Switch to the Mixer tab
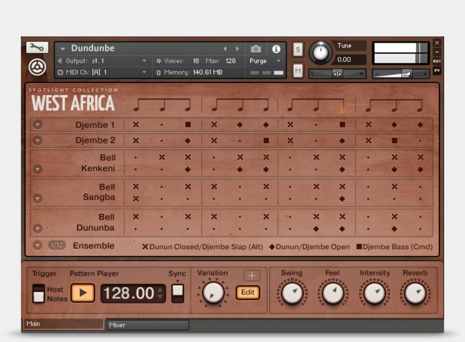This screenshot has width=465, height=342. (147, 325)
